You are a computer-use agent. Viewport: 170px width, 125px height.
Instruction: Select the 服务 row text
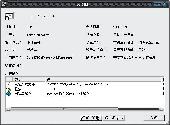18,89
